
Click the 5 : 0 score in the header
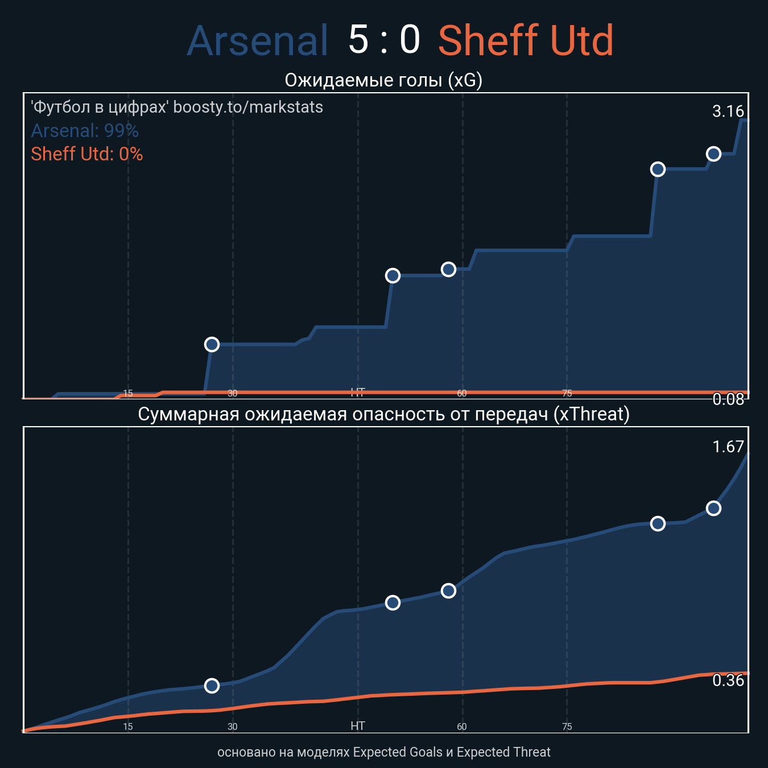(384, 40)
